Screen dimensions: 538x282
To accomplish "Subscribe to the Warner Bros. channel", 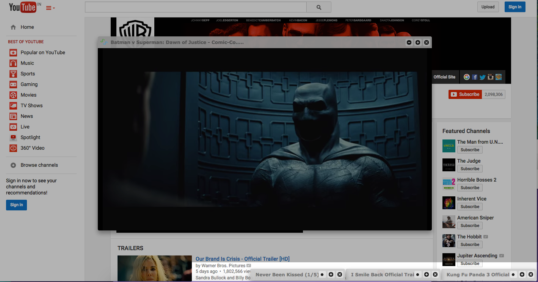I will (465, 94).
